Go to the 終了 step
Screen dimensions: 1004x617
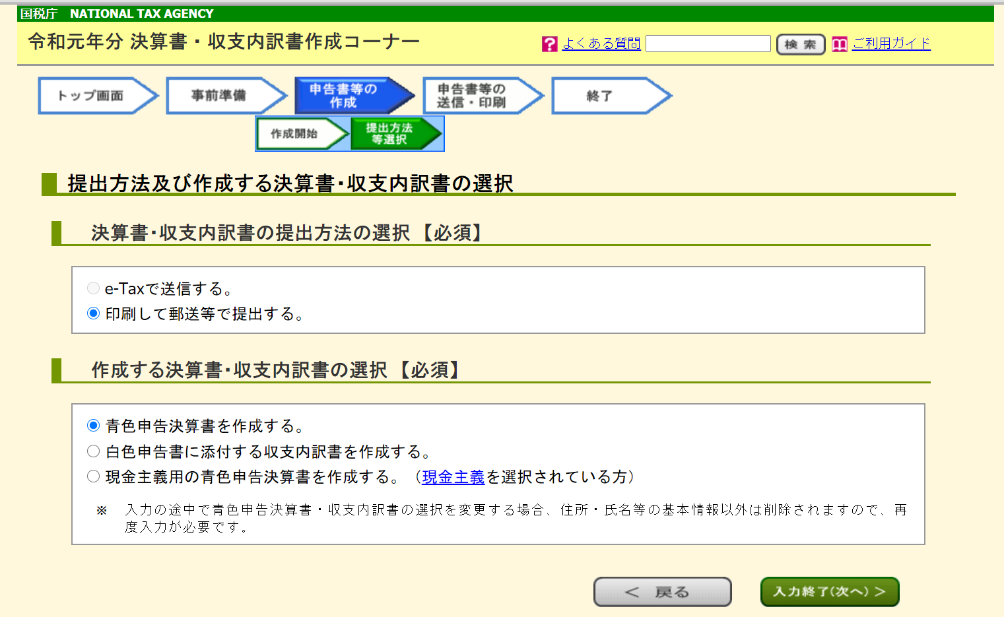coord(611,96)
